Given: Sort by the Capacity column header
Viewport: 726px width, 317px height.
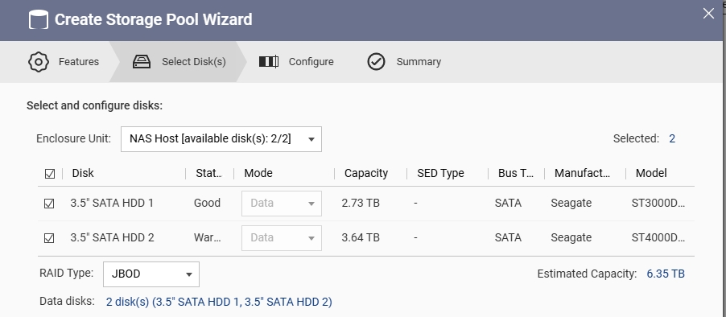Looking at the screenshot, I should click(365, 173).
